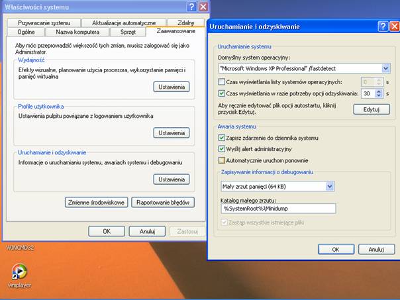400x300 pixels.
Task: Click the Katalog małego zrzutu path field
Action: [x=278, y=209]
